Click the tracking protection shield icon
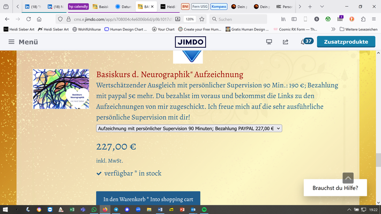Screen dimensions: 381x214 [60, 19]
